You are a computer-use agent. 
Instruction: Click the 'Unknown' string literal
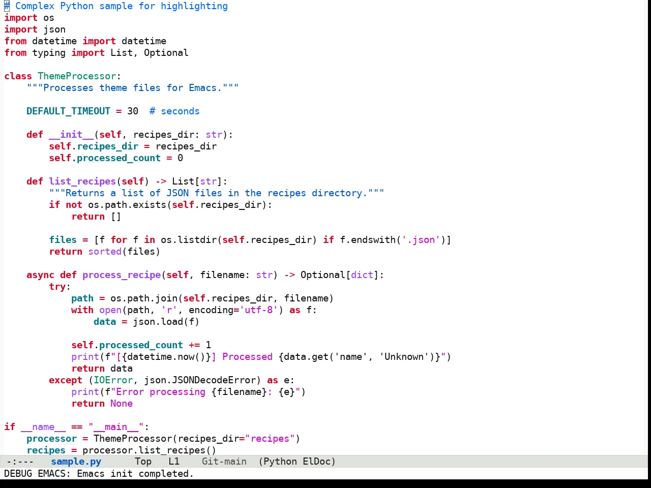click(404, 357)
